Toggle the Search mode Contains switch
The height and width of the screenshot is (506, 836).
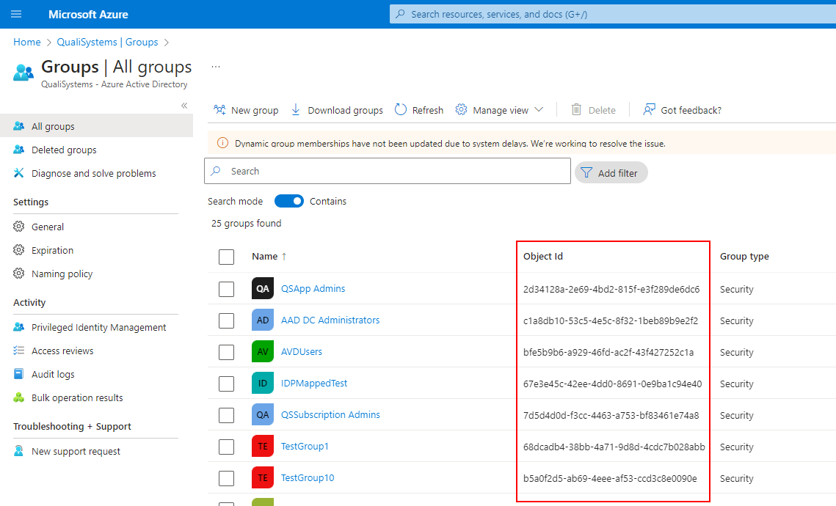pos(289,201)
